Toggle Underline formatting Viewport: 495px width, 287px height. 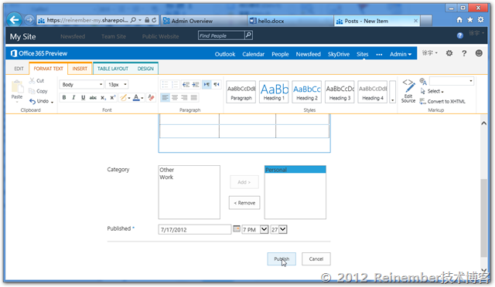point(83,98)
